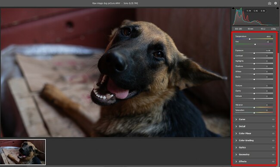Toggle Effects panel eye icon
The height and width of the screenshot is (167, 280).
(x=273, y=161)
